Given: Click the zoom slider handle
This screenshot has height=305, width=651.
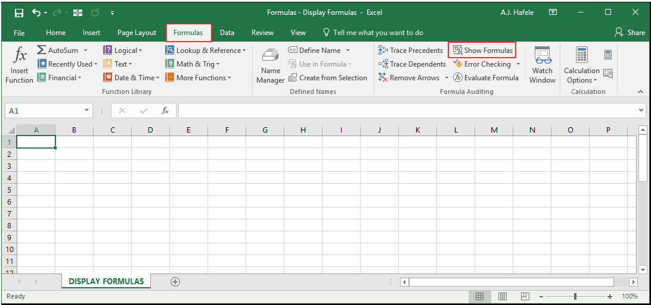Looking at the screenshot, I should [575, 296].
